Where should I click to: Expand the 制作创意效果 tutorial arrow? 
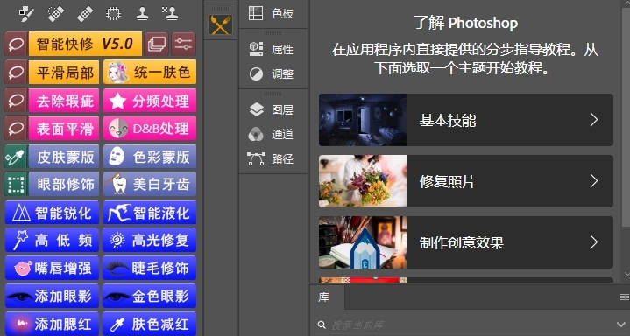tap(594, 242)
